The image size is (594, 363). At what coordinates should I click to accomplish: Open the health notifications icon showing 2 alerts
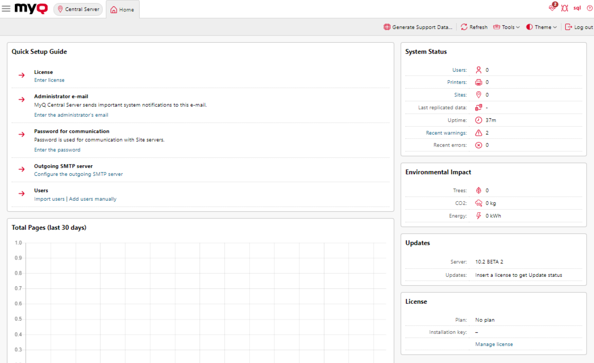(552, 8)
